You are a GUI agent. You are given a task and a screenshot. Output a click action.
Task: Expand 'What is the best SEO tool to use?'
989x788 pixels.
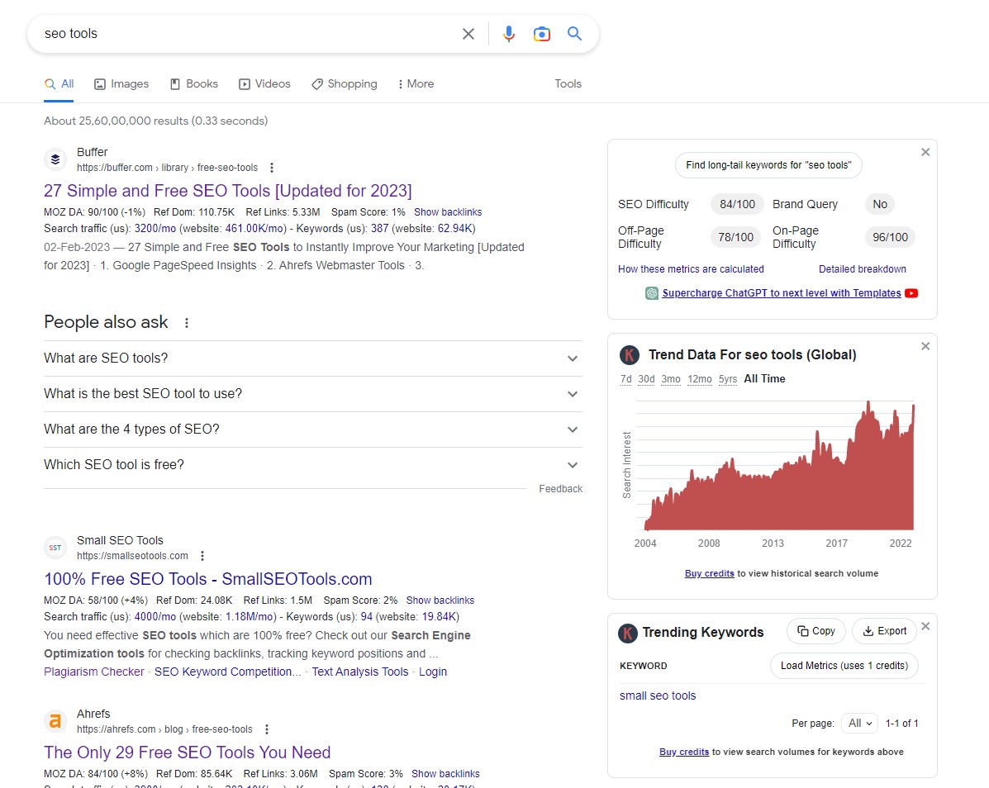pos(313,394)
